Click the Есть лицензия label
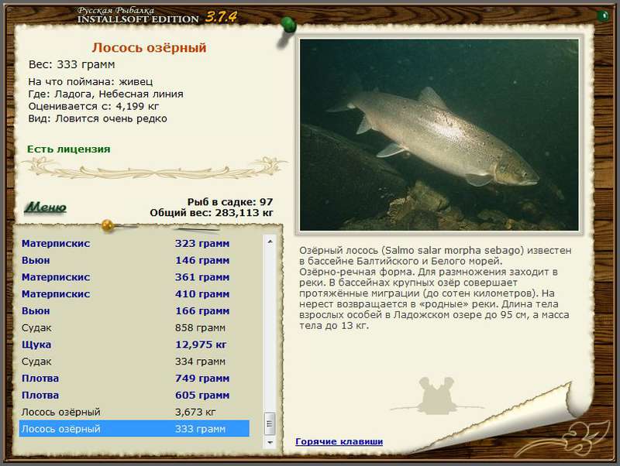 [68, 149]
